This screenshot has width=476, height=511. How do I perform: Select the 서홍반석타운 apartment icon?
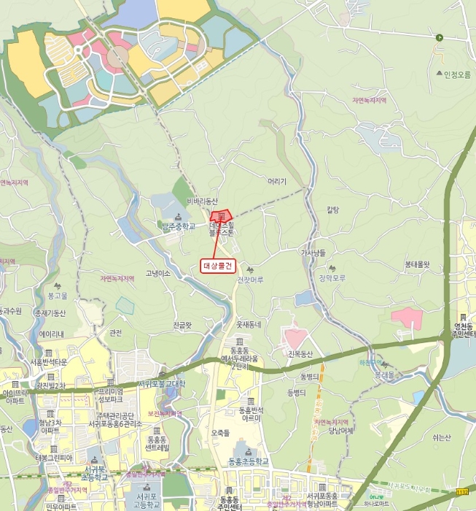49,353
